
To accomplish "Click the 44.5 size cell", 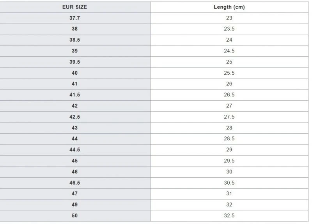I will tap(74, 150).
